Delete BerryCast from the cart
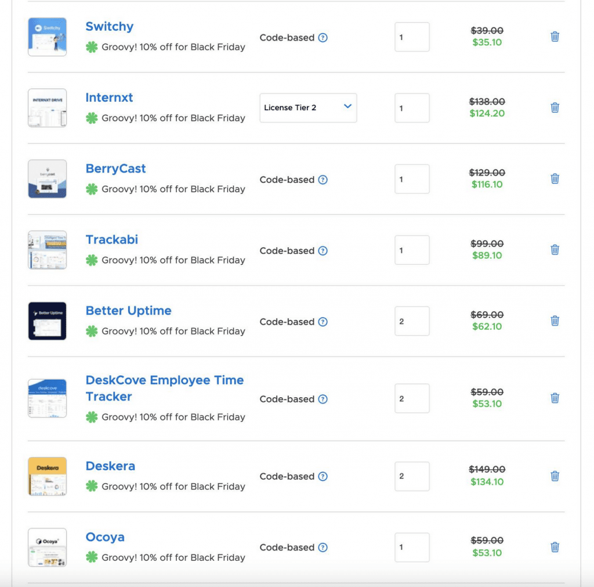The height and width of the screenshot is (587, 594). click(555, 179)
